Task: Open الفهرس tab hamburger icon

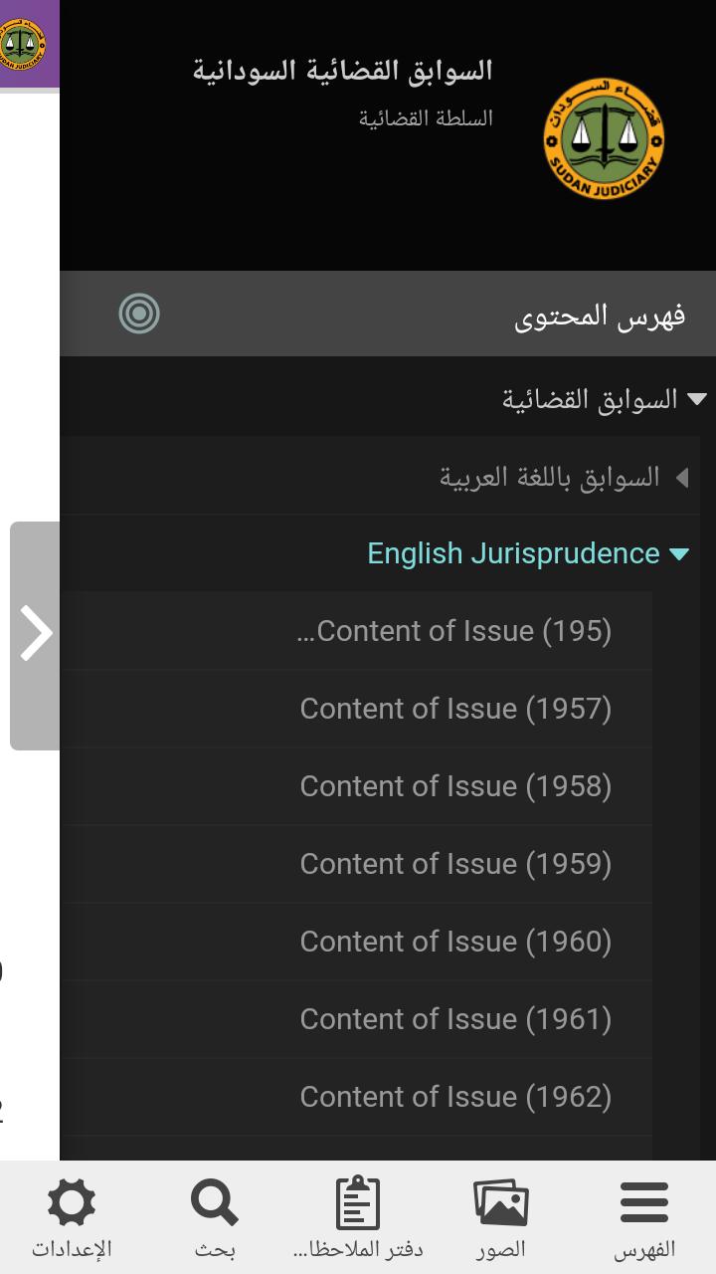Action: click(644, 1203)
